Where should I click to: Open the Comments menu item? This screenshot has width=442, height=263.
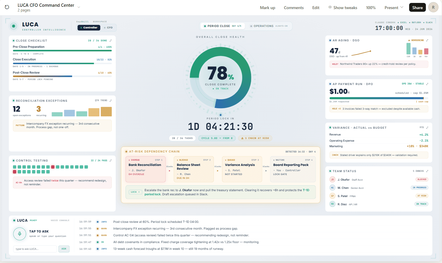click(294, 8)
